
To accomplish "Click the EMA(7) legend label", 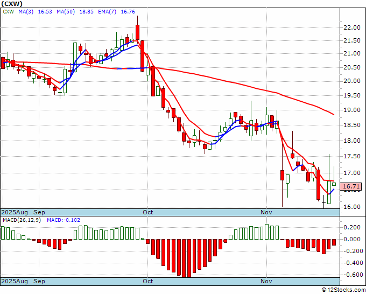I will (107, 12).
